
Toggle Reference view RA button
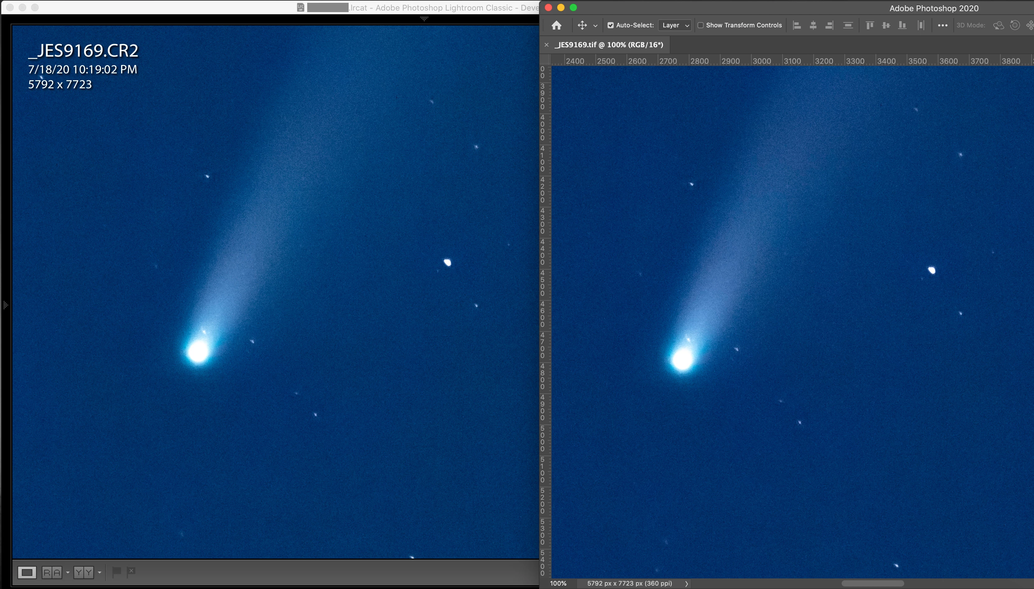click(52, 573)
